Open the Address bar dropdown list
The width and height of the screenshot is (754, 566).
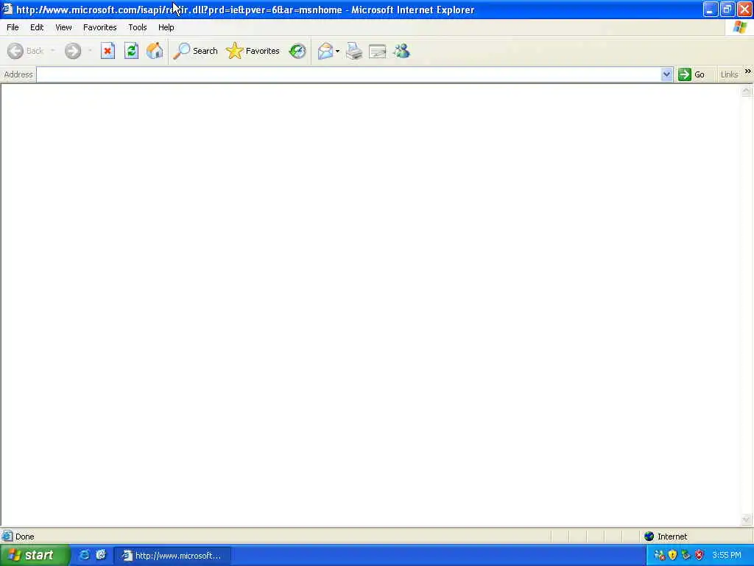(666, 74)
